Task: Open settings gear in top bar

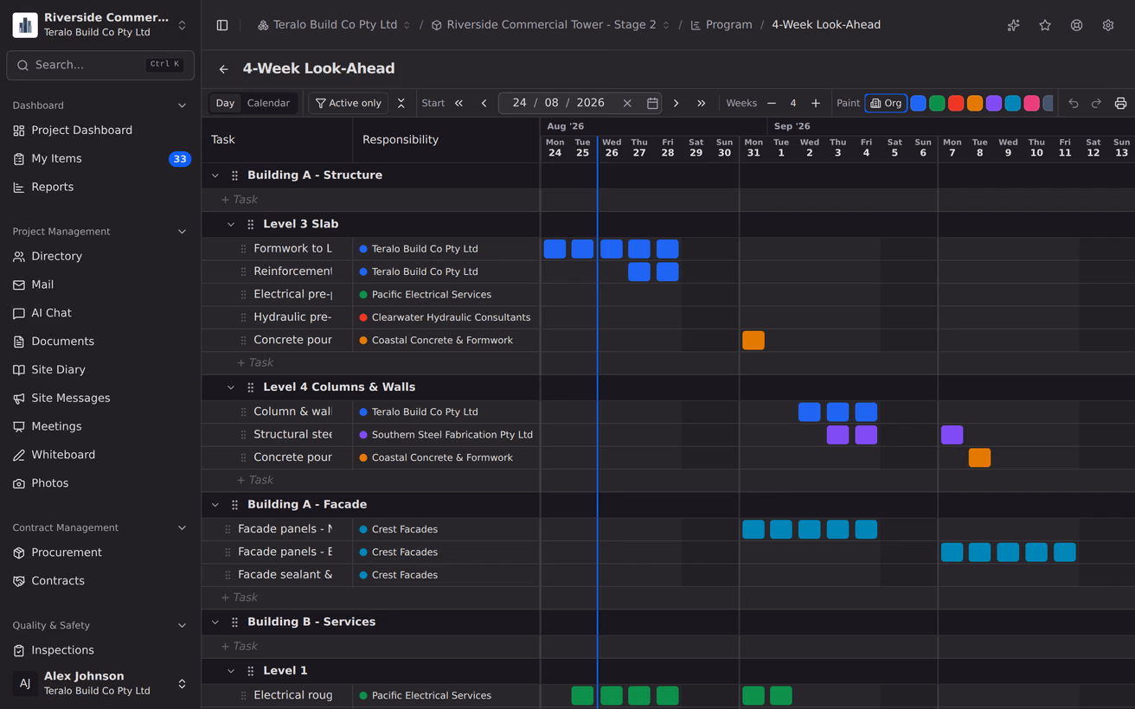Action: (1108, 25)
